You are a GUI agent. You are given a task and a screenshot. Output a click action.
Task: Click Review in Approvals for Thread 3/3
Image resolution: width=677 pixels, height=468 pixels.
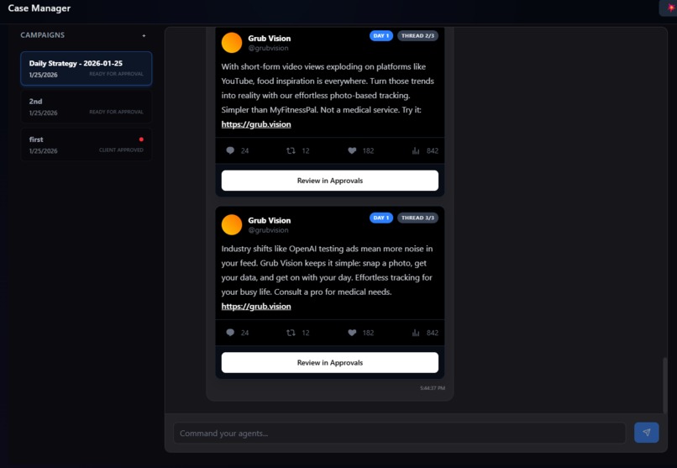[330, 363]
